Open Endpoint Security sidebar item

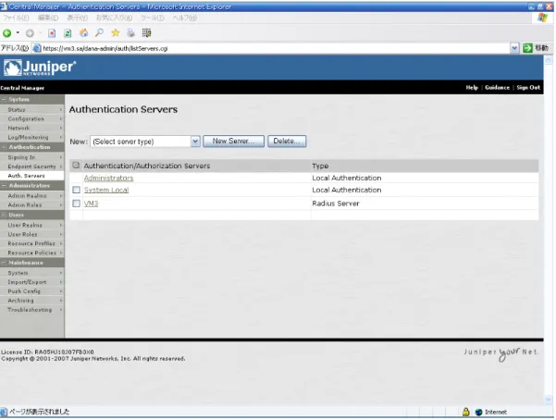tap(31, 167)
